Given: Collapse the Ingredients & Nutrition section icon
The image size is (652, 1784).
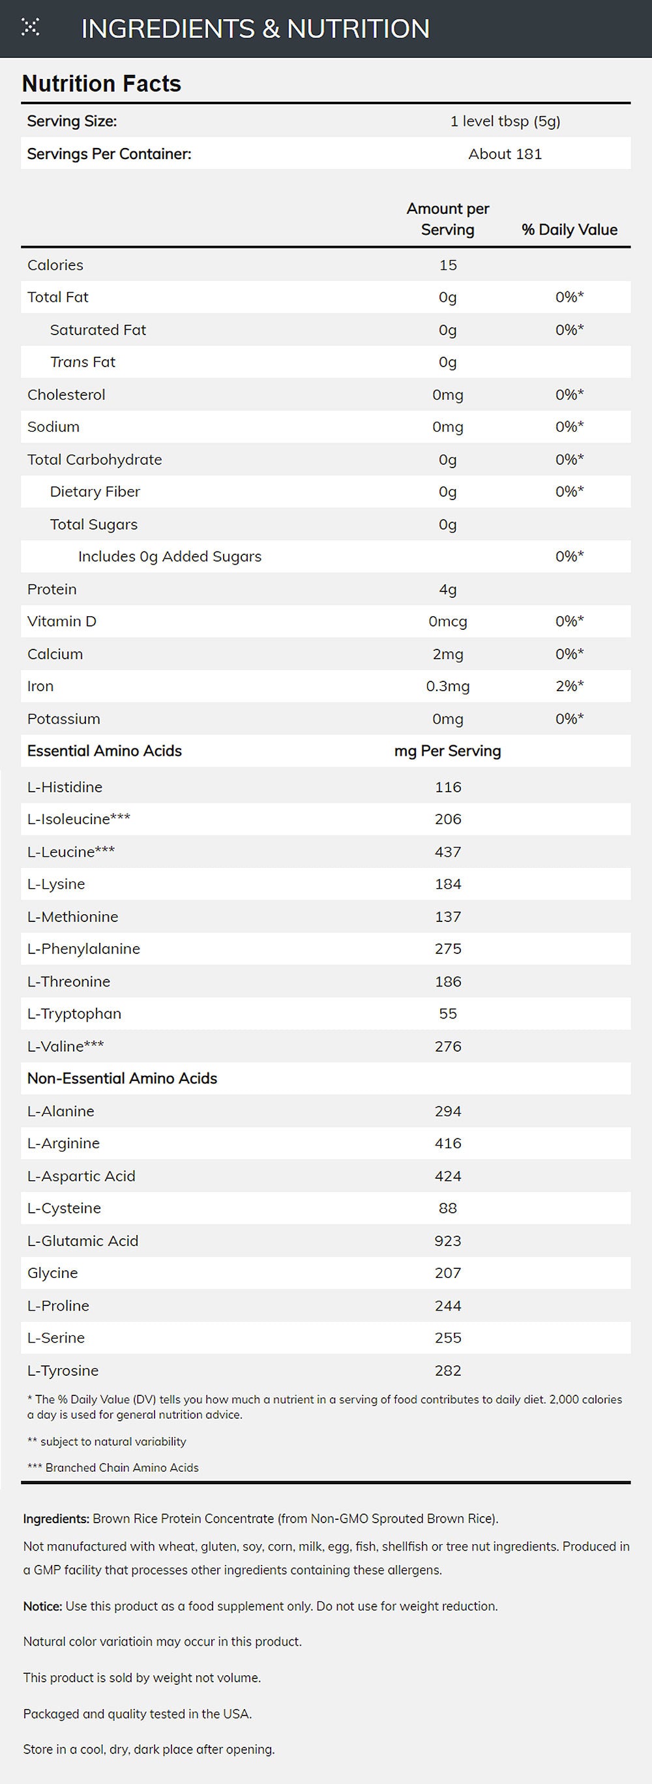Looking at the screenshot, I should (x=31, y=27).
